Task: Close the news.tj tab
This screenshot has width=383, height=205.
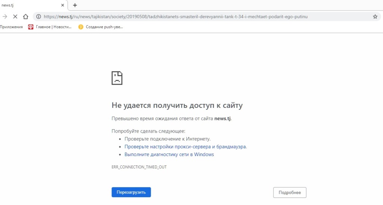Action: click(63, 5)
